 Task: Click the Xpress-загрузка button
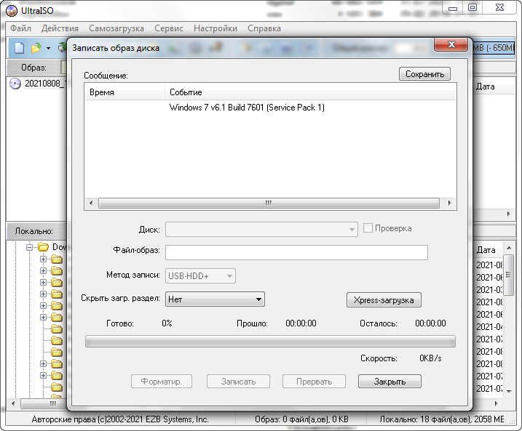point(384,300)
